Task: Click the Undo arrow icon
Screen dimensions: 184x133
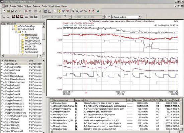Action: click(x=16, y=11)
